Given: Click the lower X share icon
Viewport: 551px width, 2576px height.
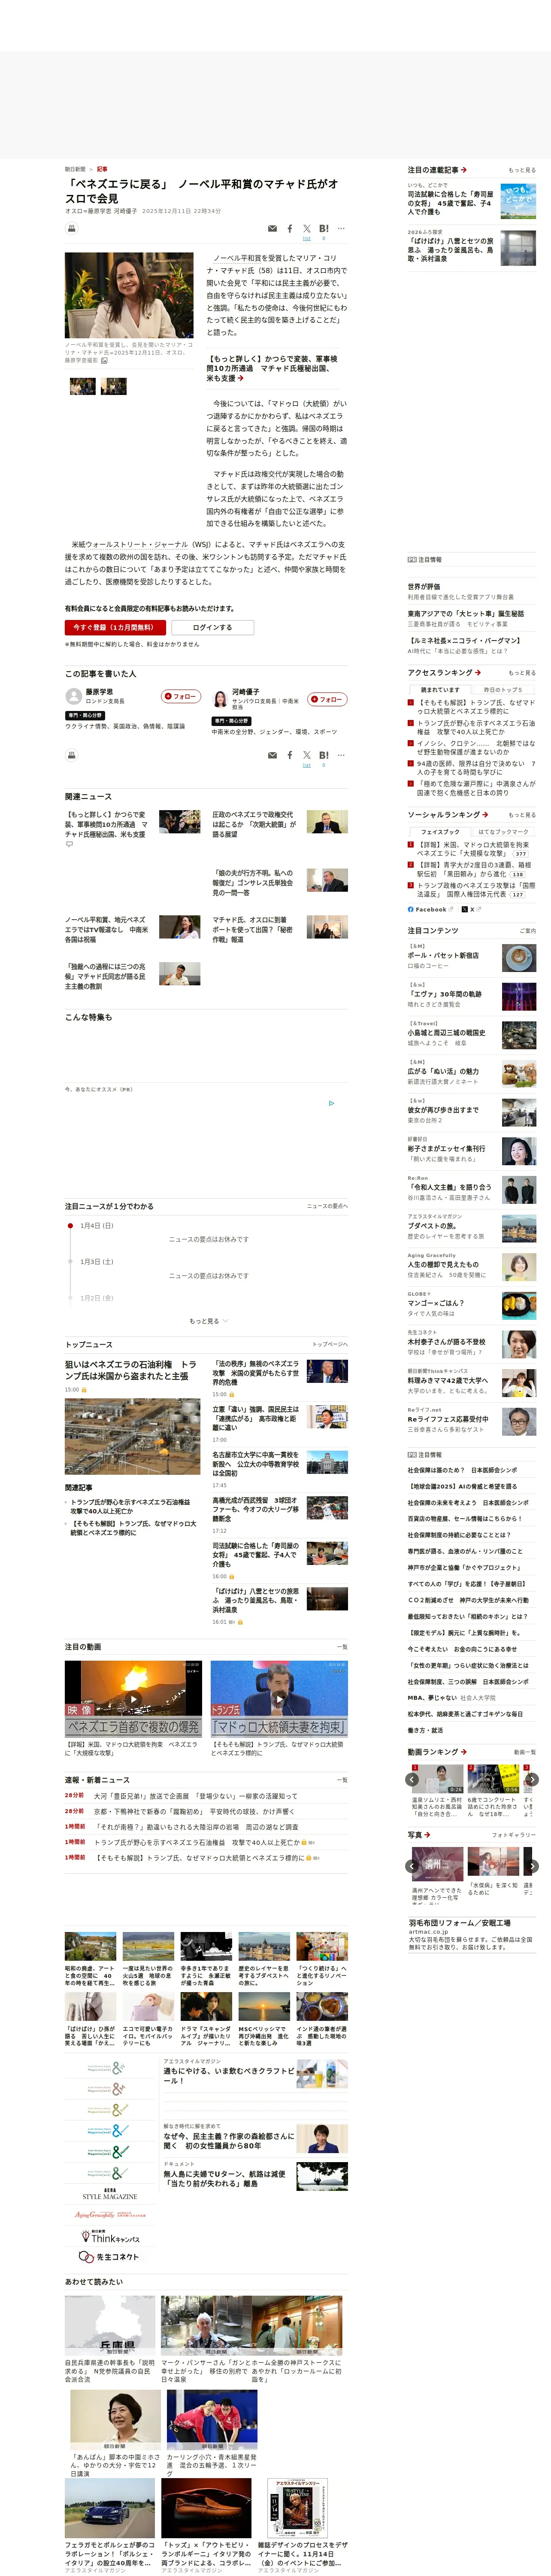Looking at the screenshot, I should click(x=307, y=756).
